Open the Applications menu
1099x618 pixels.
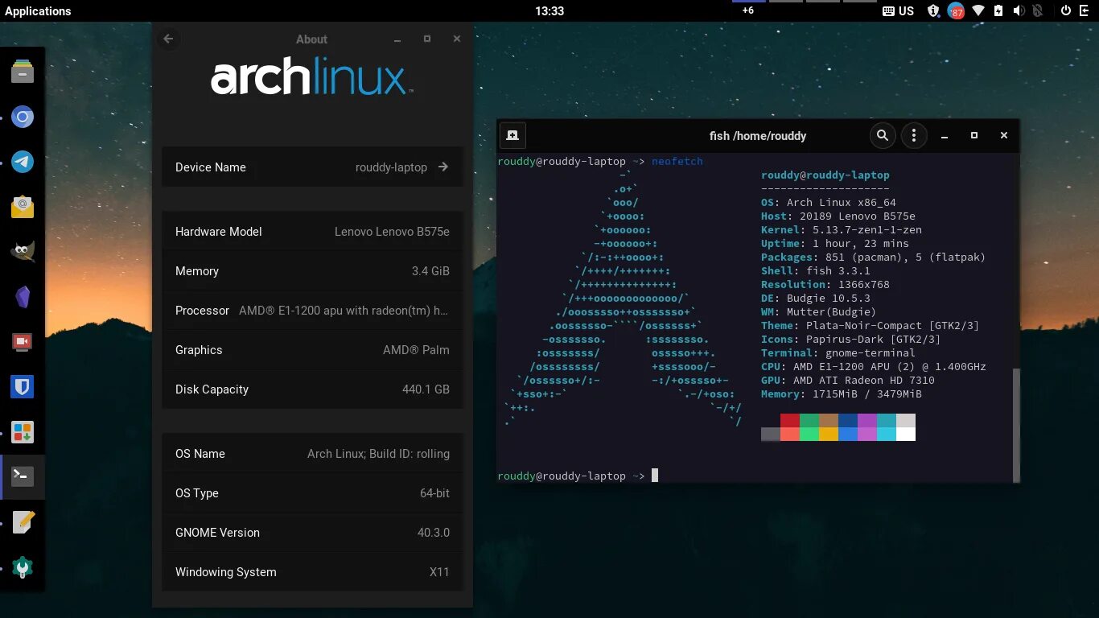(x=38, y=10)
